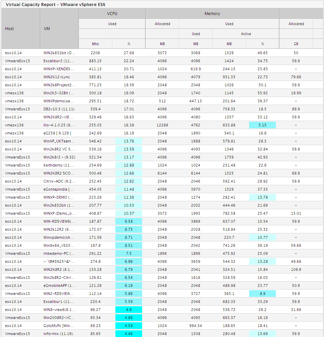Click the Mhz column header

tap(95, 44)
